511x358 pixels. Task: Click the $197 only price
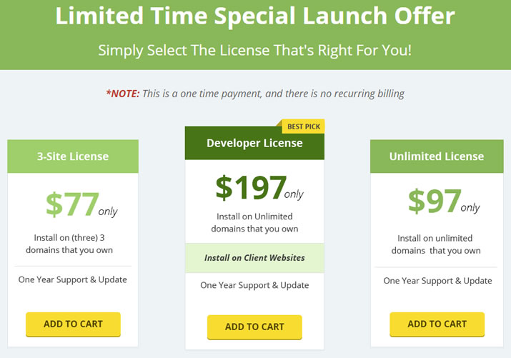tap(259, 188)
